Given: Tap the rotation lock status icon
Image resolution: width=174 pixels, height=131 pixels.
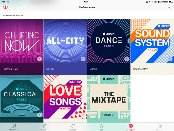Looking at the screenshot, I should (147, 2).
